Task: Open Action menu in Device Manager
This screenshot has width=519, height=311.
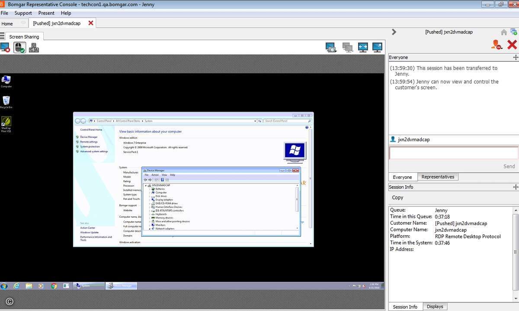Action: (x=155, y=175)
